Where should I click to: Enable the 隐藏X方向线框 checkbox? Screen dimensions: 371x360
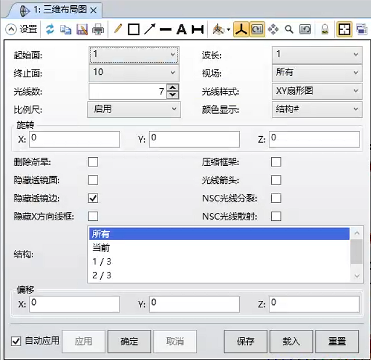[93, 216]
